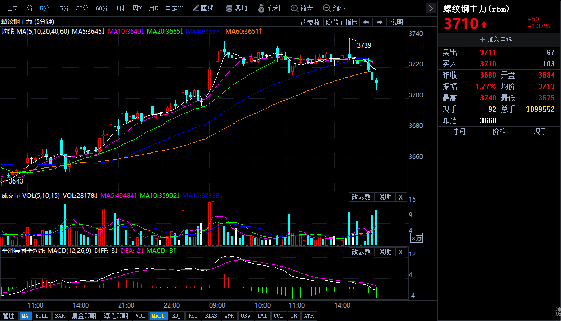Image resolution: width=561 pixels, height=321 pixels.
Task: Select the 60分 period tab
Action: click(102, 8)
